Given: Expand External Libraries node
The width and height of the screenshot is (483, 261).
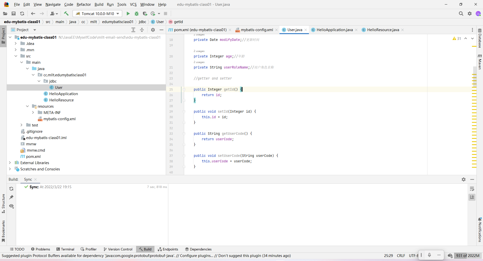Looking at the screenshot, I should pos(10,163).
